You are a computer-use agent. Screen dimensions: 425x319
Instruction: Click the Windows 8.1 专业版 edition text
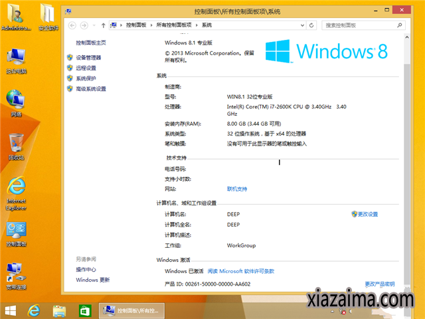189,43
